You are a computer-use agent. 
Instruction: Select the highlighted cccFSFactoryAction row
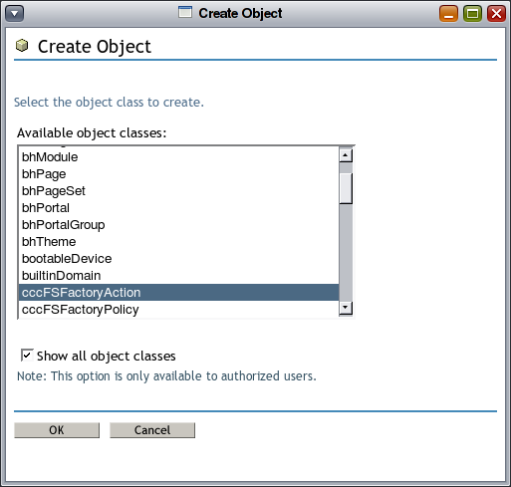coord(178,293)
